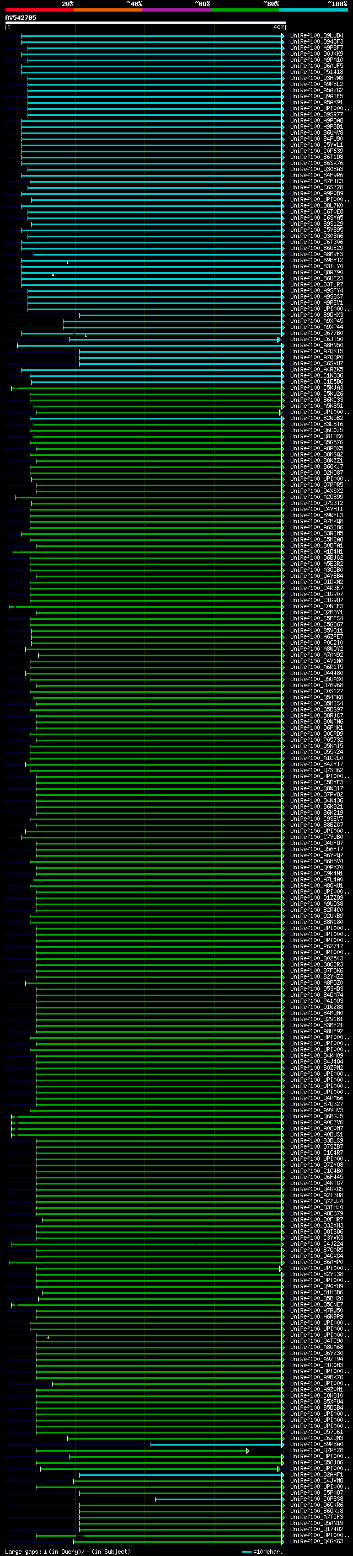Select label UniRef100_B3RIM5
This screenshot has width=353, height=1556.
click(316, 533)
